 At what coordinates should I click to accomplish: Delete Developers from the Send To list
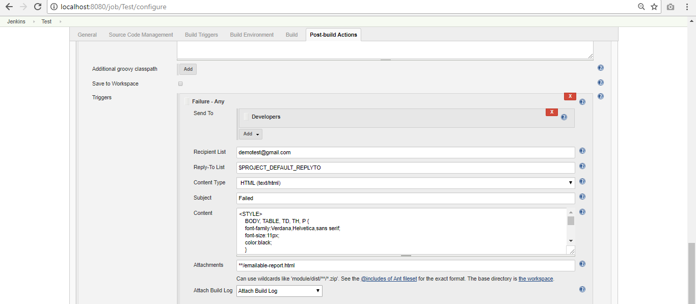click(551, 112)
